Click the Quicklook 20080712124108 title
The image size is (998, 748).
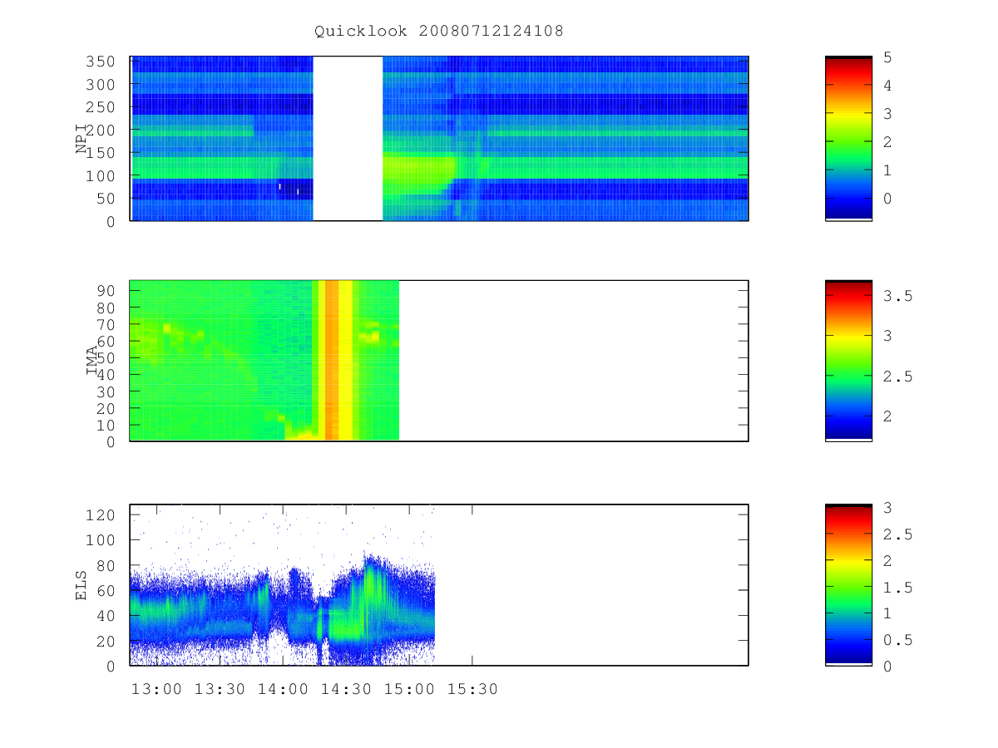pyautogui.click(x=439, y=31)
